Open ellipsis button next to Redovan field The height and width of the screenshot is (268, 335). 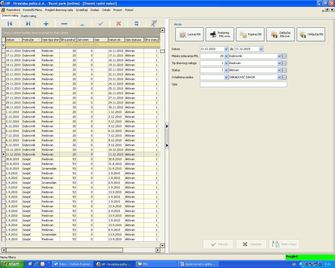284,63
